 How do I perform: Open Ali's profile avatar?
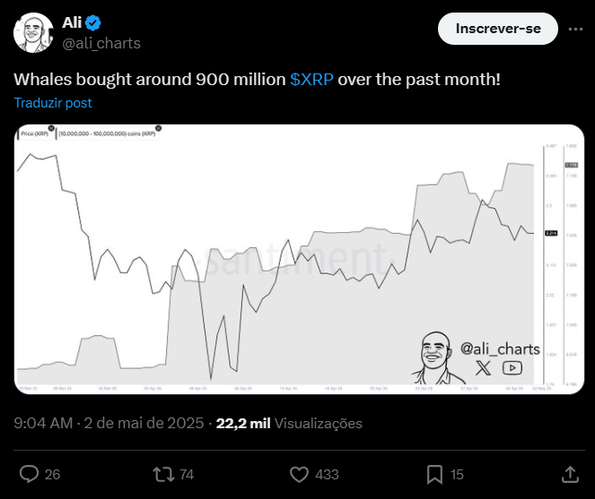coord(32,33)
